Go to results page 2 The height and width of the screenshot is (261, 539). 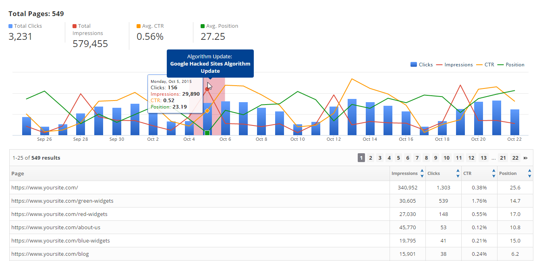click(x=371, y=158)
